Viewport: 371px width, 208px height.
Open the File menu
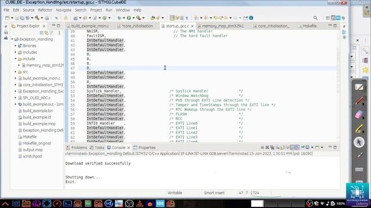click(x=6, y=10)
